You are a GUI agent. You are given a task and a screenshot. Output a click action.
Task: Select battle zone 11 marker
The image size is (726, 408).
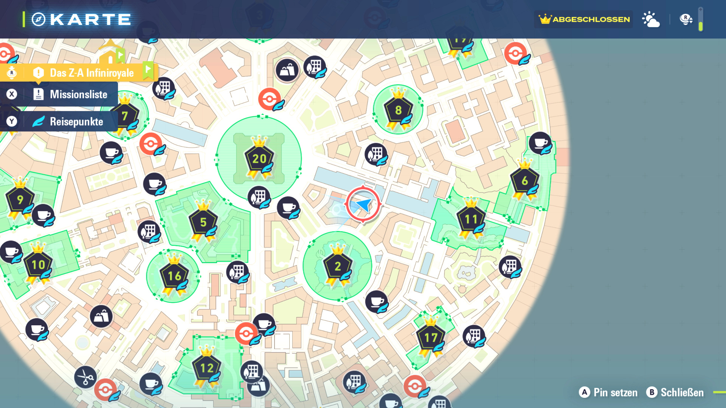click(x=471, y=219)
